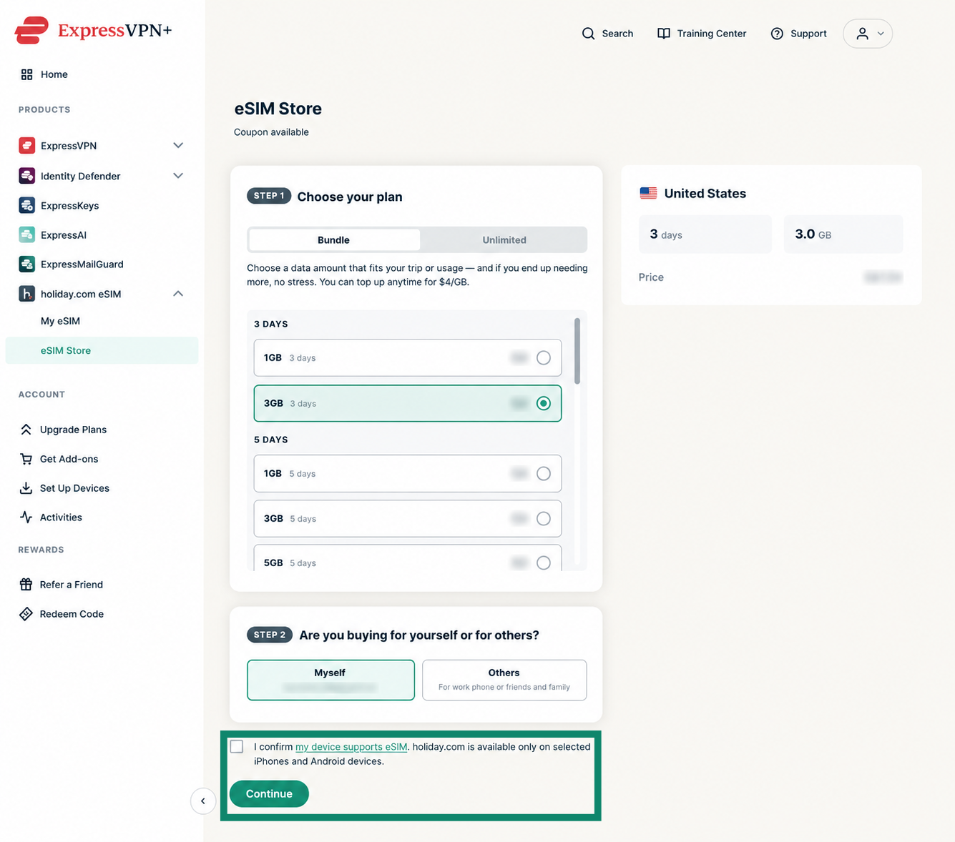Collapse the sidebar with the arrow button

click(x=203, y=801)
